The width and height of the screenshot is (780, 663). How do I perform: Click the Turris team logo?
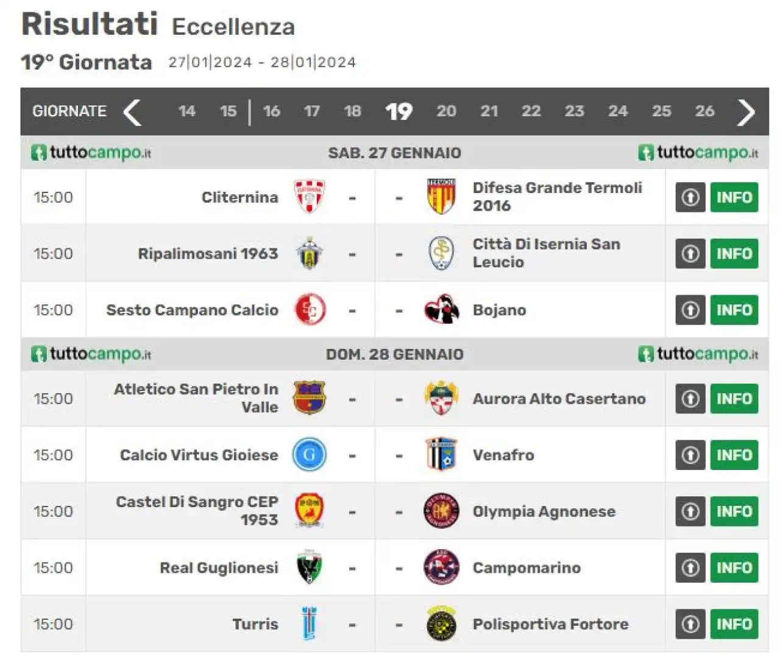coord(310,623)
